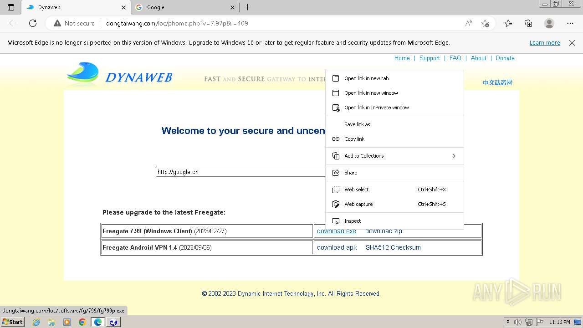Image resolution: width=583 pixels, height=328 pixels.
Task: Select Web capture menu entry
Action: [x=394, y=204]
